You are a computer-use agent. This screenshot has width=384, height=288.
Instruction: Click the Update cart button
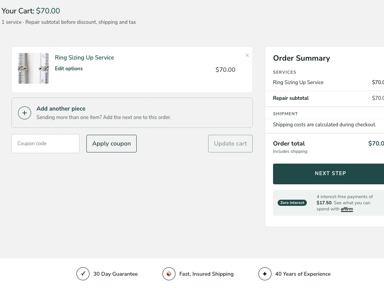coord(230,144)
